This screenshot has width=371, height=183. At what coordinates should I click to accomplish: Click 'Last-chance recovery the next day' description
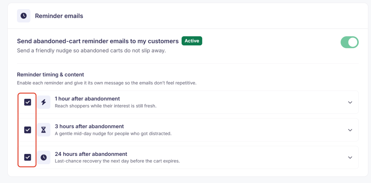[x=117, y=161]
